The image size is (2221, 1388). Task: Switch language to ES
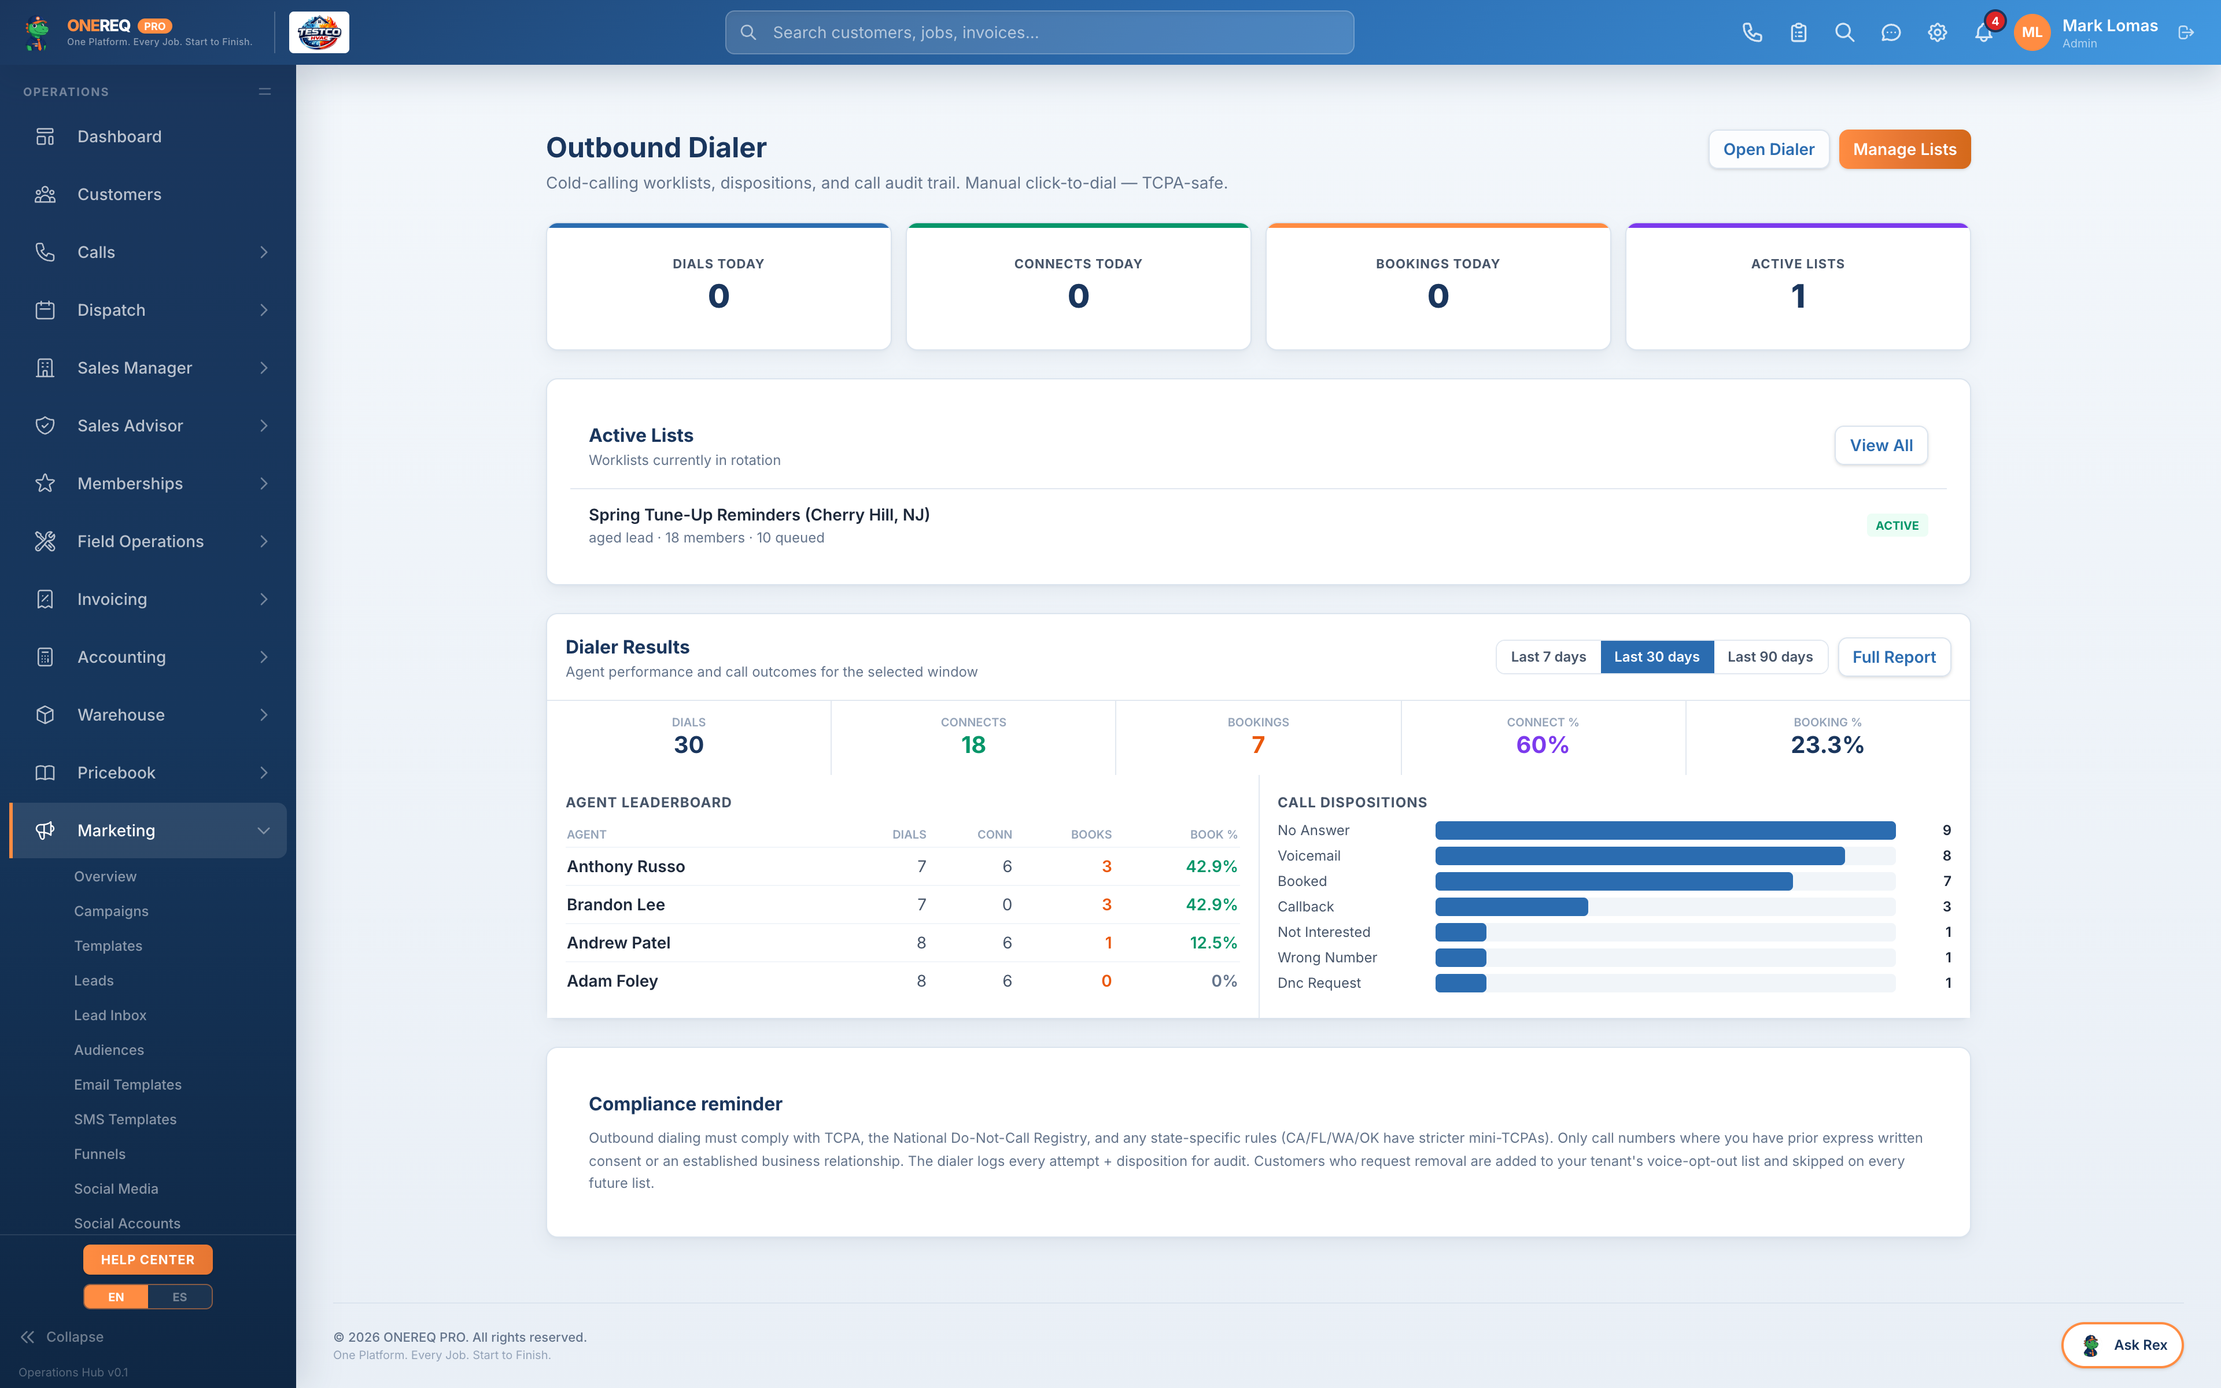click(180, 1296)
